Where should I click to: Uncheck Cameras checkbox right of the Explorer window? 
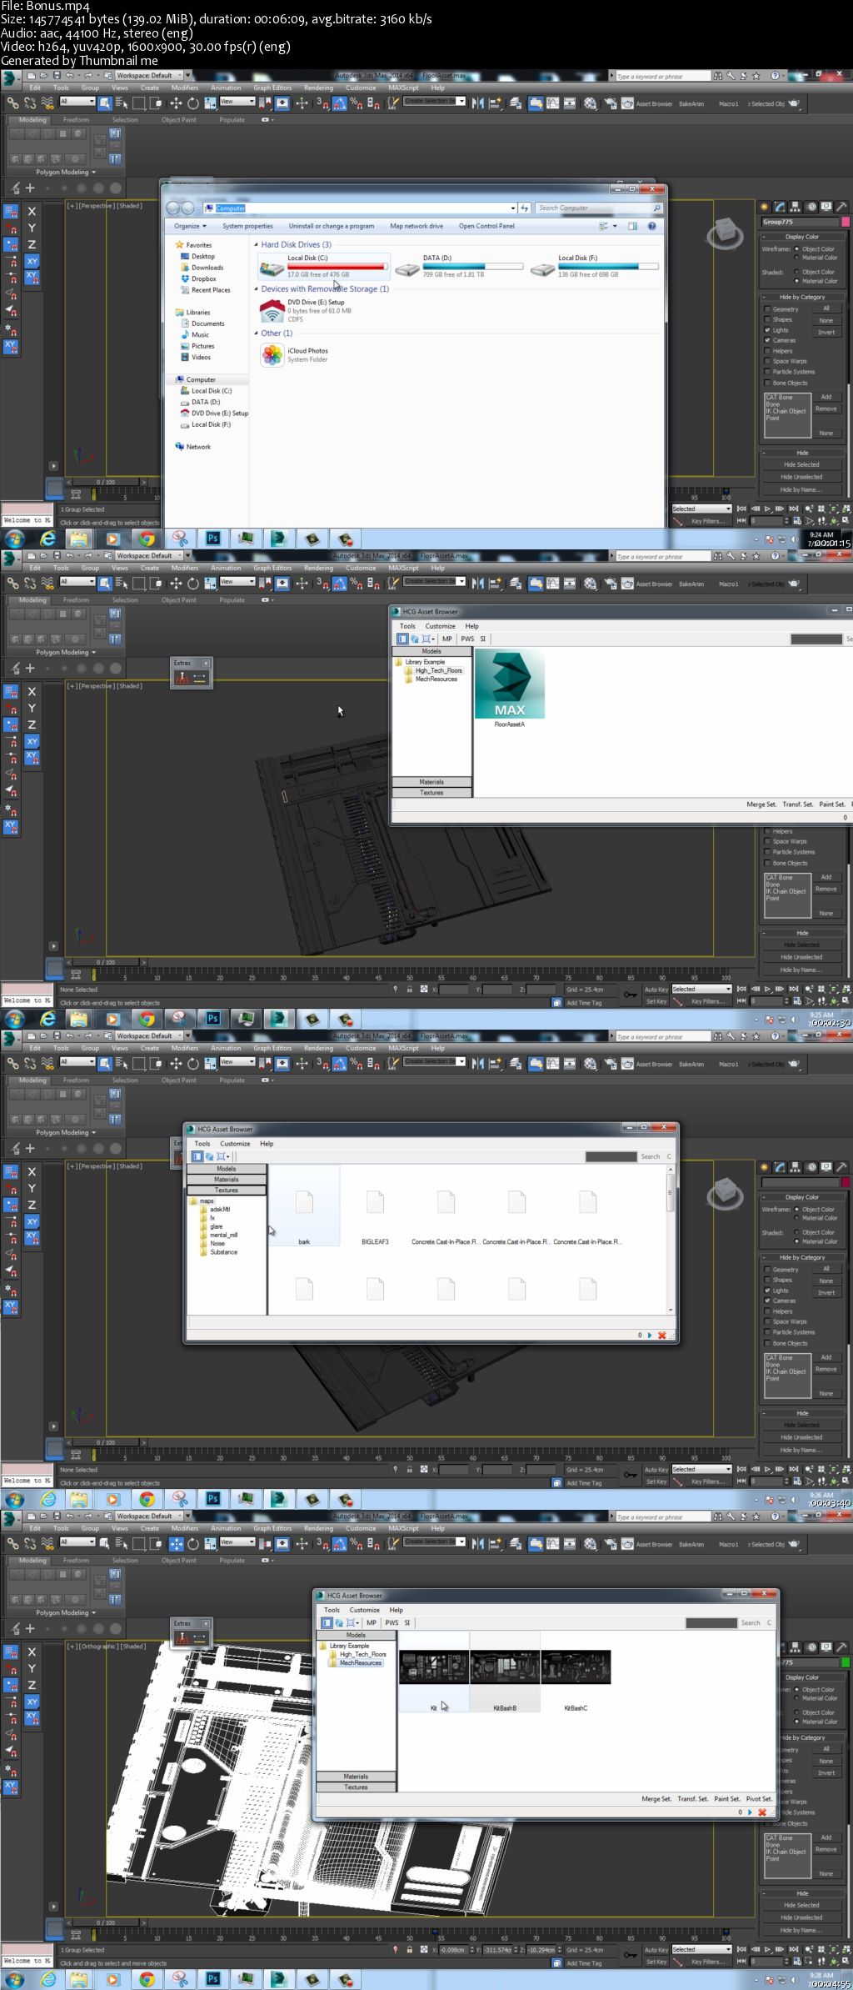pos(767,340)
